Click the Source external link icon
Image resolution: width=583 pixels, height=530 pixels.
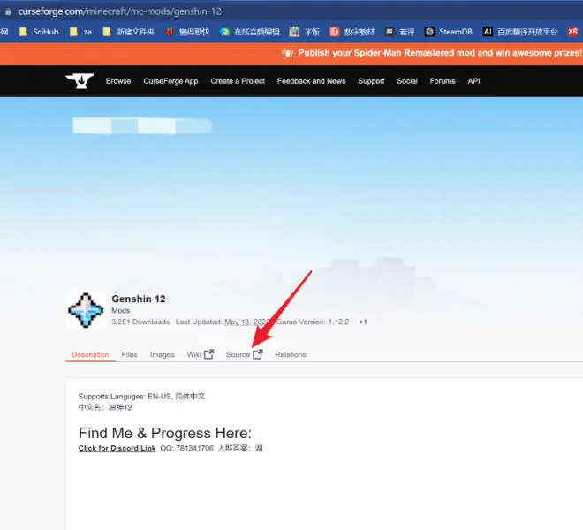pyautogui.click(x=258, y=354)
